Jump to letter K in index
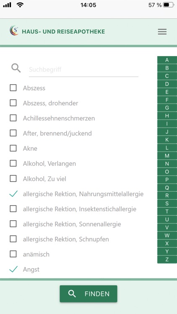Viewport: 177px width, 314px height. 167,140
